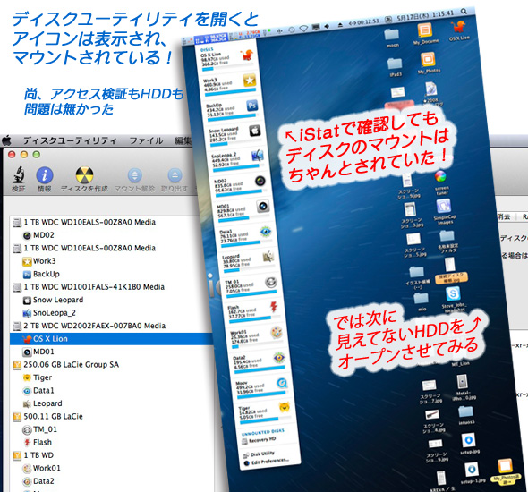Click Tiger face icon in iStat list

tap(285, 408)
